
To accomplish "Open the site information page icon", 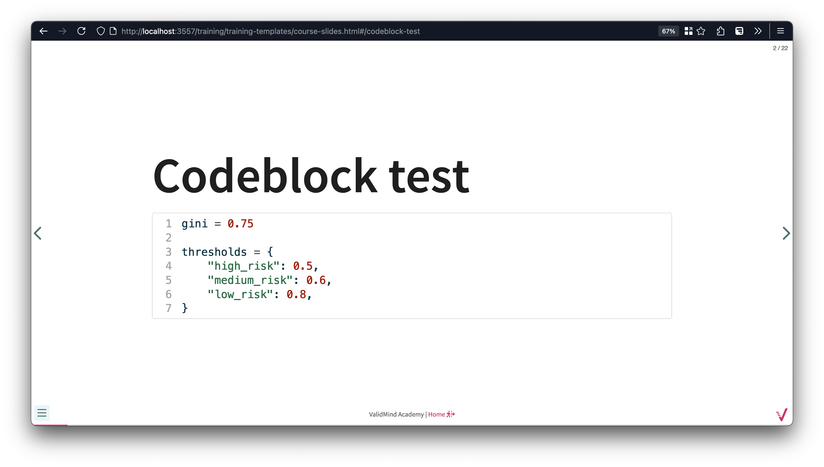I will (113, 31).
